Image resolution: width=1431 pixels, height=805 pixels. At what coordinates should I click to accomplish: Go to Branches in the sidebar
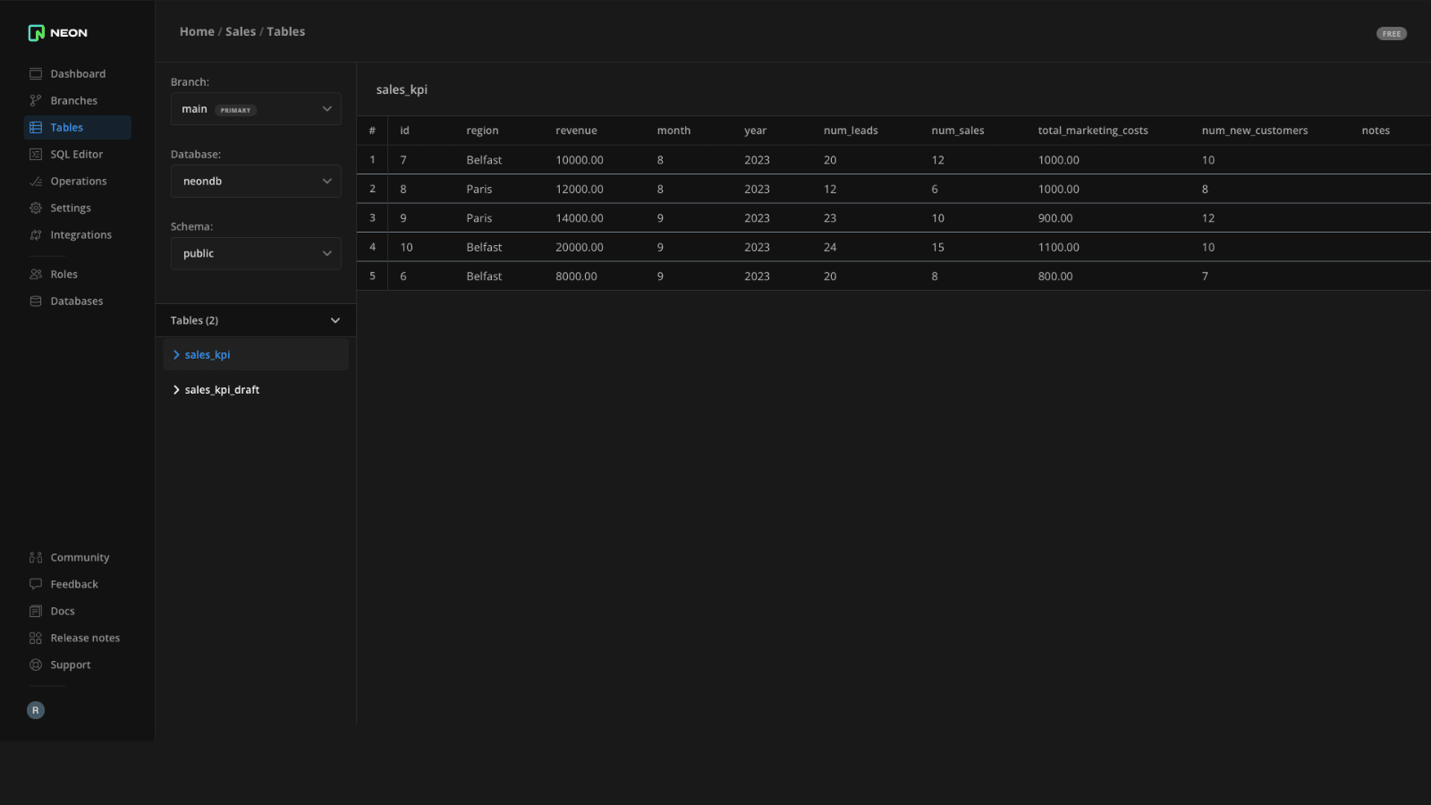78,101
